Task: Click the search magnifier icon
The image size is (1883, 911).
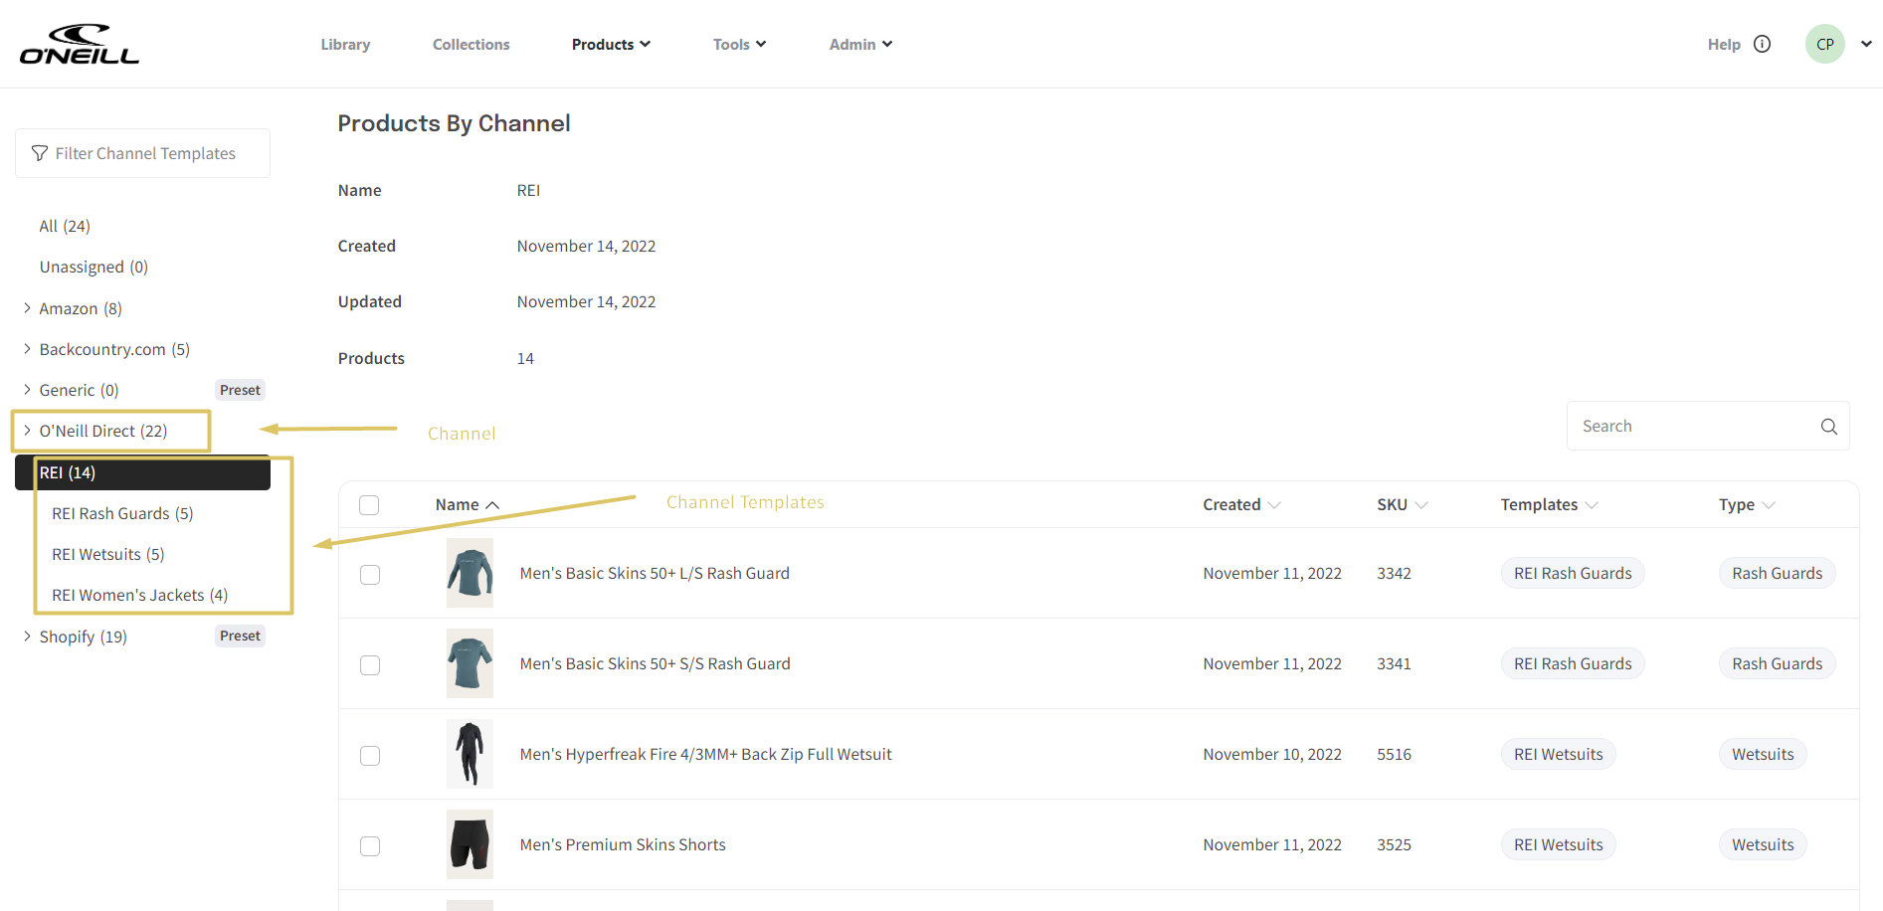Action: tap(1828, 427)
